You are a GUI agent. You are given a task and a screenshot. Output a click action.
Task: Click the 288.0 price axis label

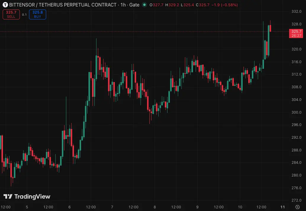click(x=297, y=150)
